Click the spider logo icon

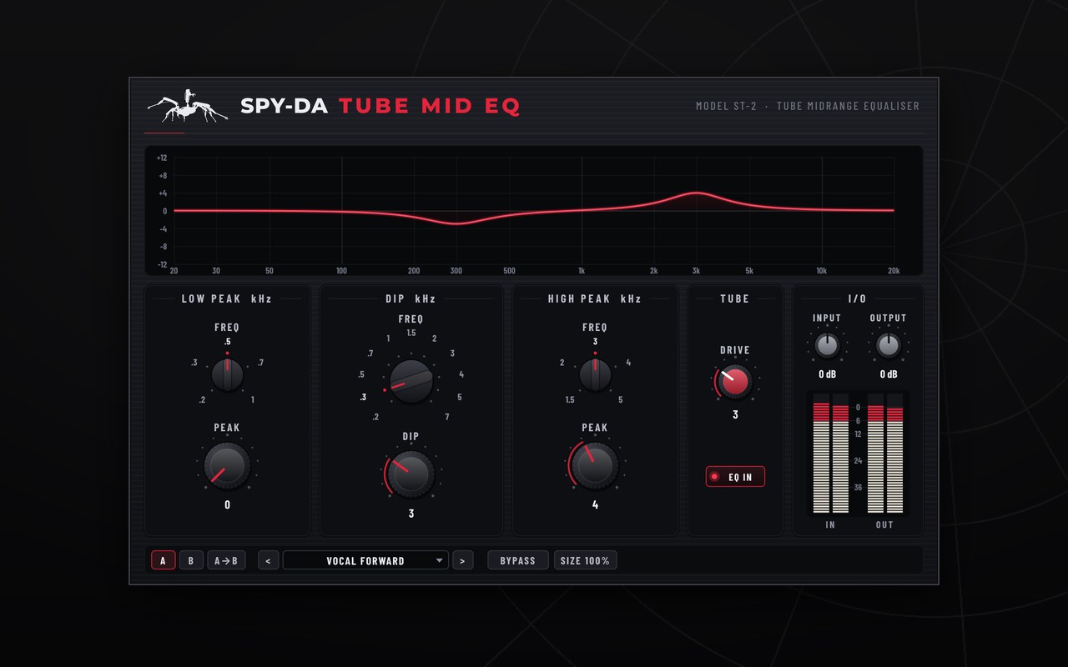pos(188,106)
